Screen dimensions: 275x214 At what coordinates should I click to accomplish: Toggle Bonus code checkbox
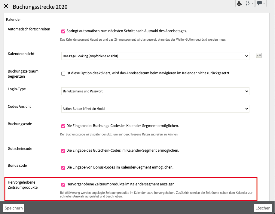pos(63,168)
